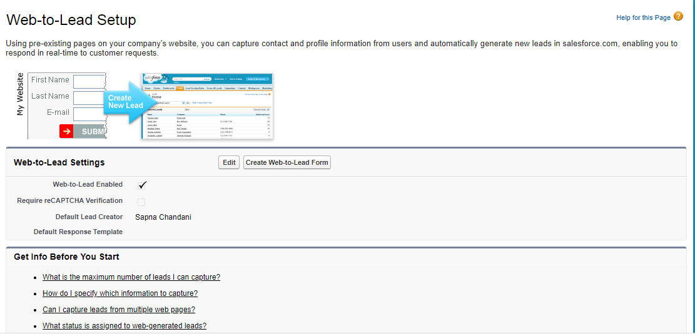Open 'What status is assigned' link

point(124,326)
